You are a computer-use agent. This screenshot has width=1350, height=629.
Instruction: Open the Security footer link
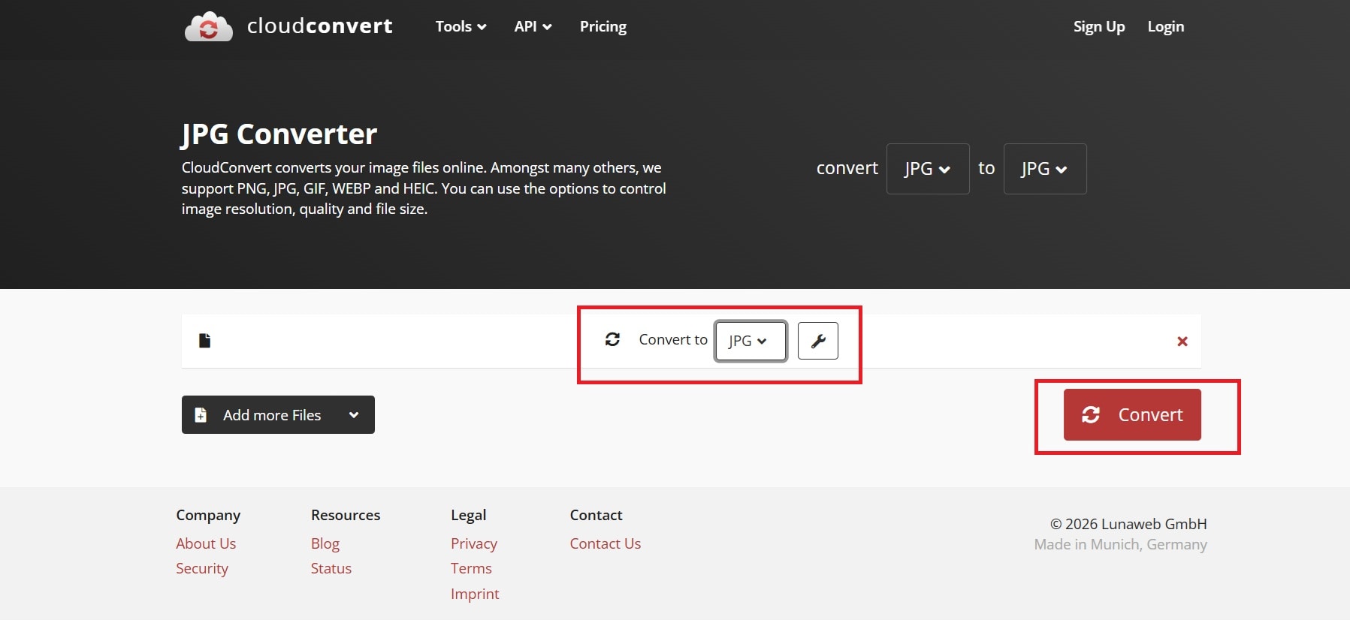click(x=202, y=568)
